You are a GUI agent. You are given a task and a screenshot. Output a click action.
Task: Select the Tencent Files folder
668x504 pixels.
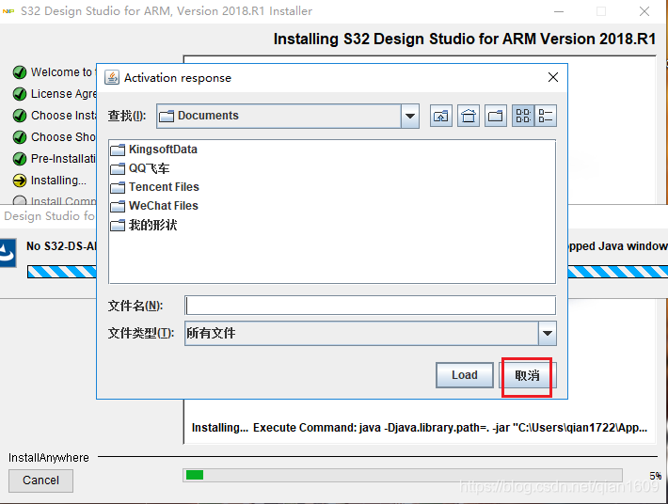click(163, 187)
